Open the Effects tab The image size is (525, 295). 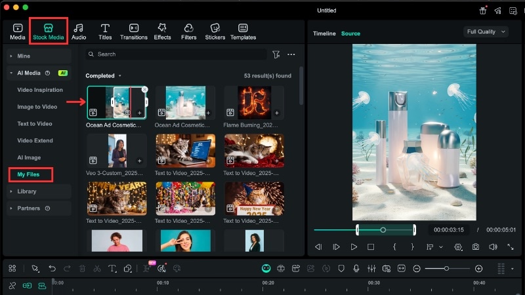(x=162, y=31)
